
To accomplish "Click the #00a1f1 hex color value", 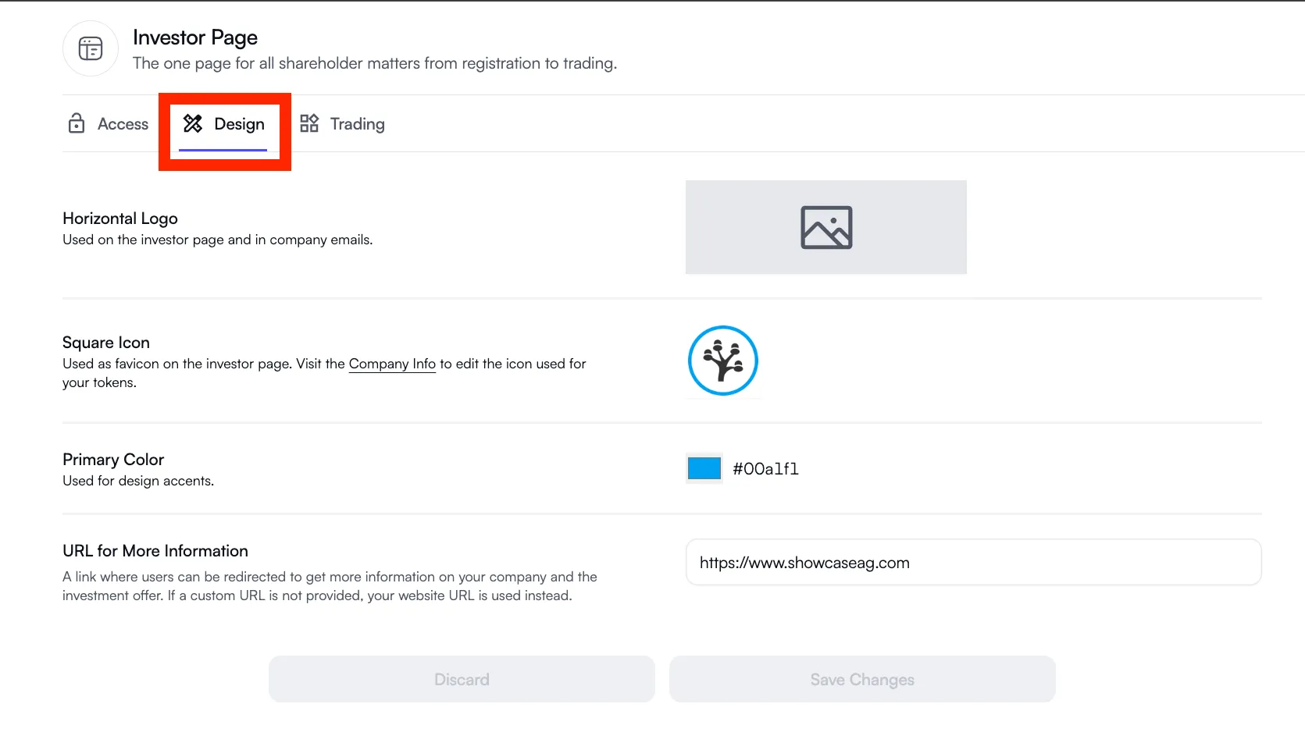I will click(765, 469).
